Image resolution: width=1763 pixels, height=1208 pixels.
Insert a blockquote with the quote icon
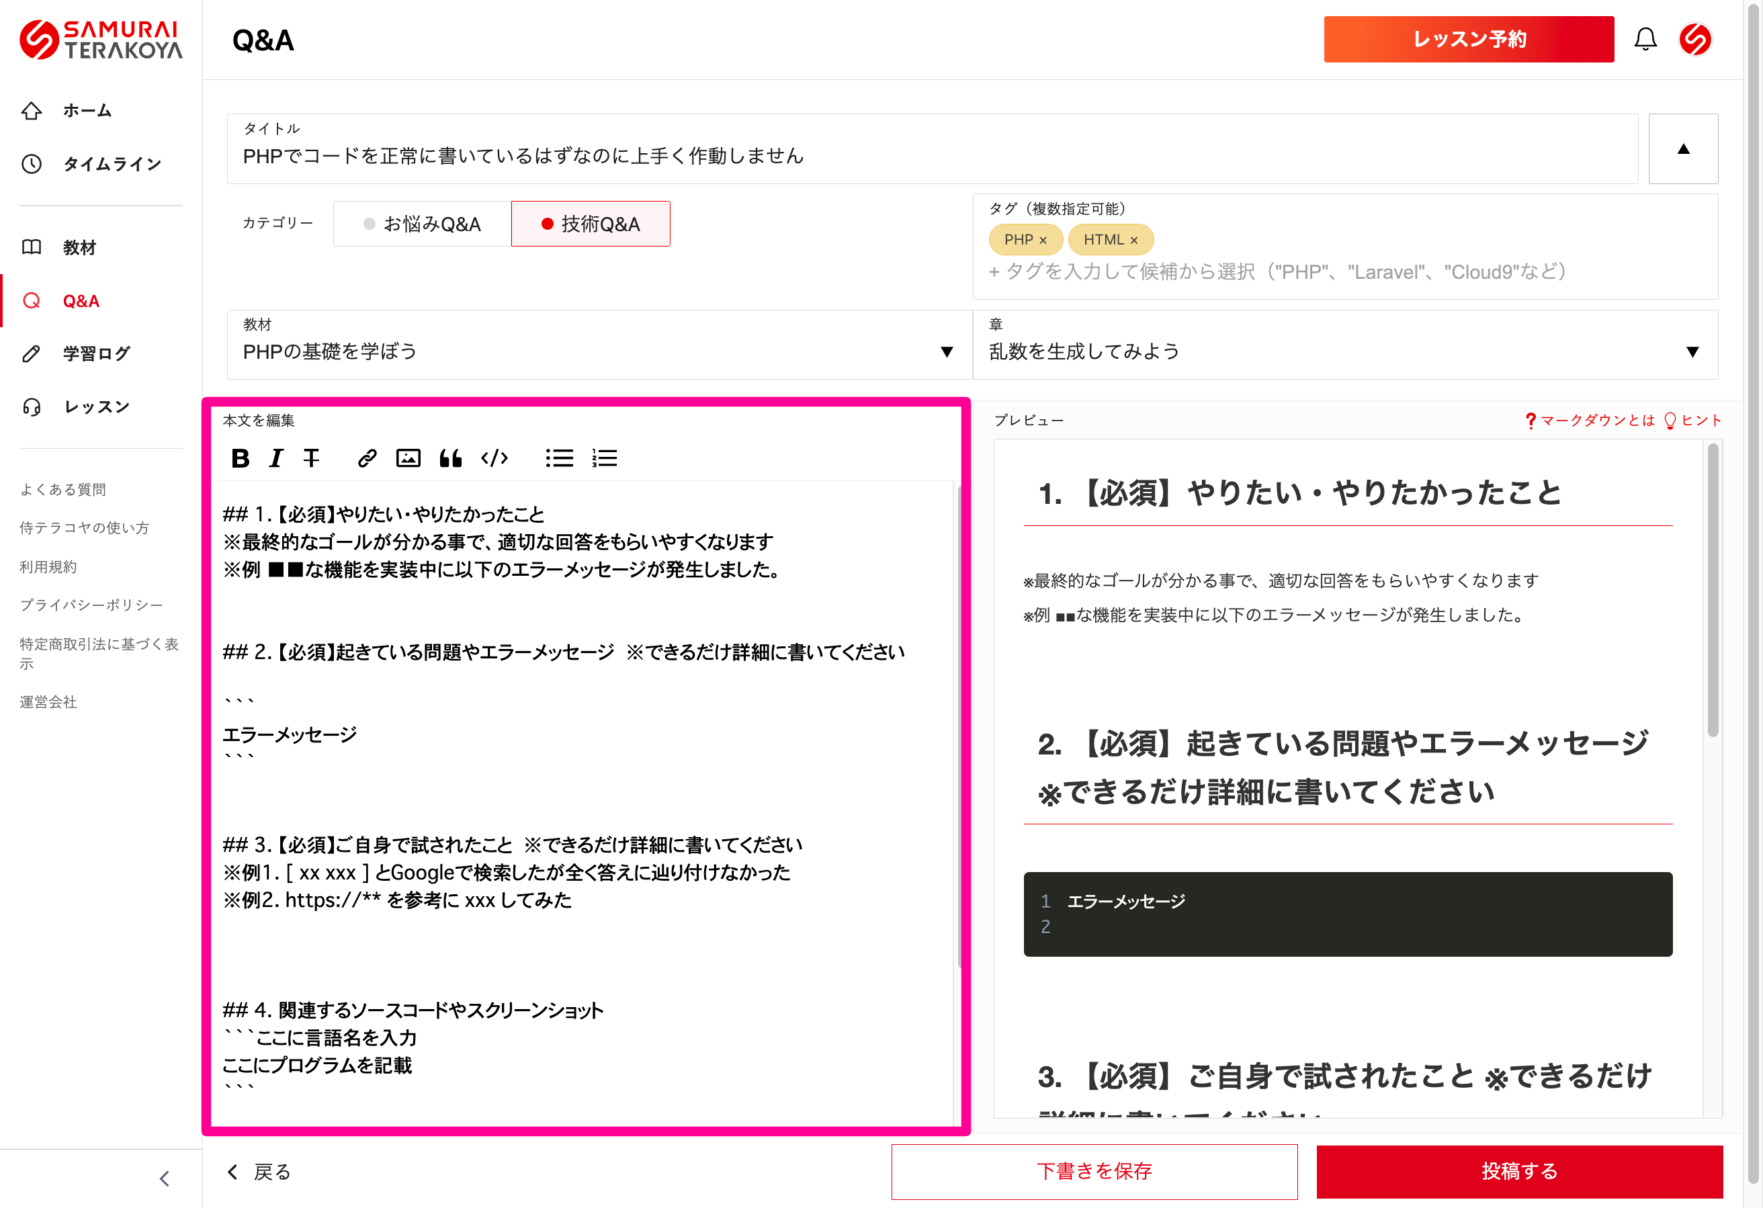(451, 458)
